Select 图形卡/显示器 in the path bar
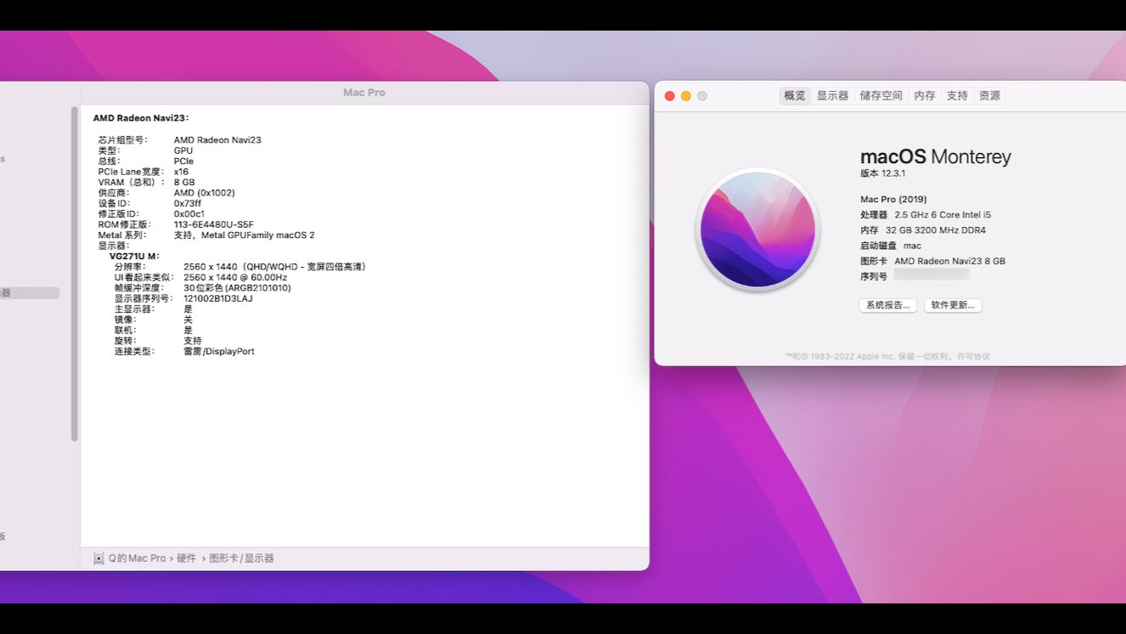1126x634 pixels. 242,558
